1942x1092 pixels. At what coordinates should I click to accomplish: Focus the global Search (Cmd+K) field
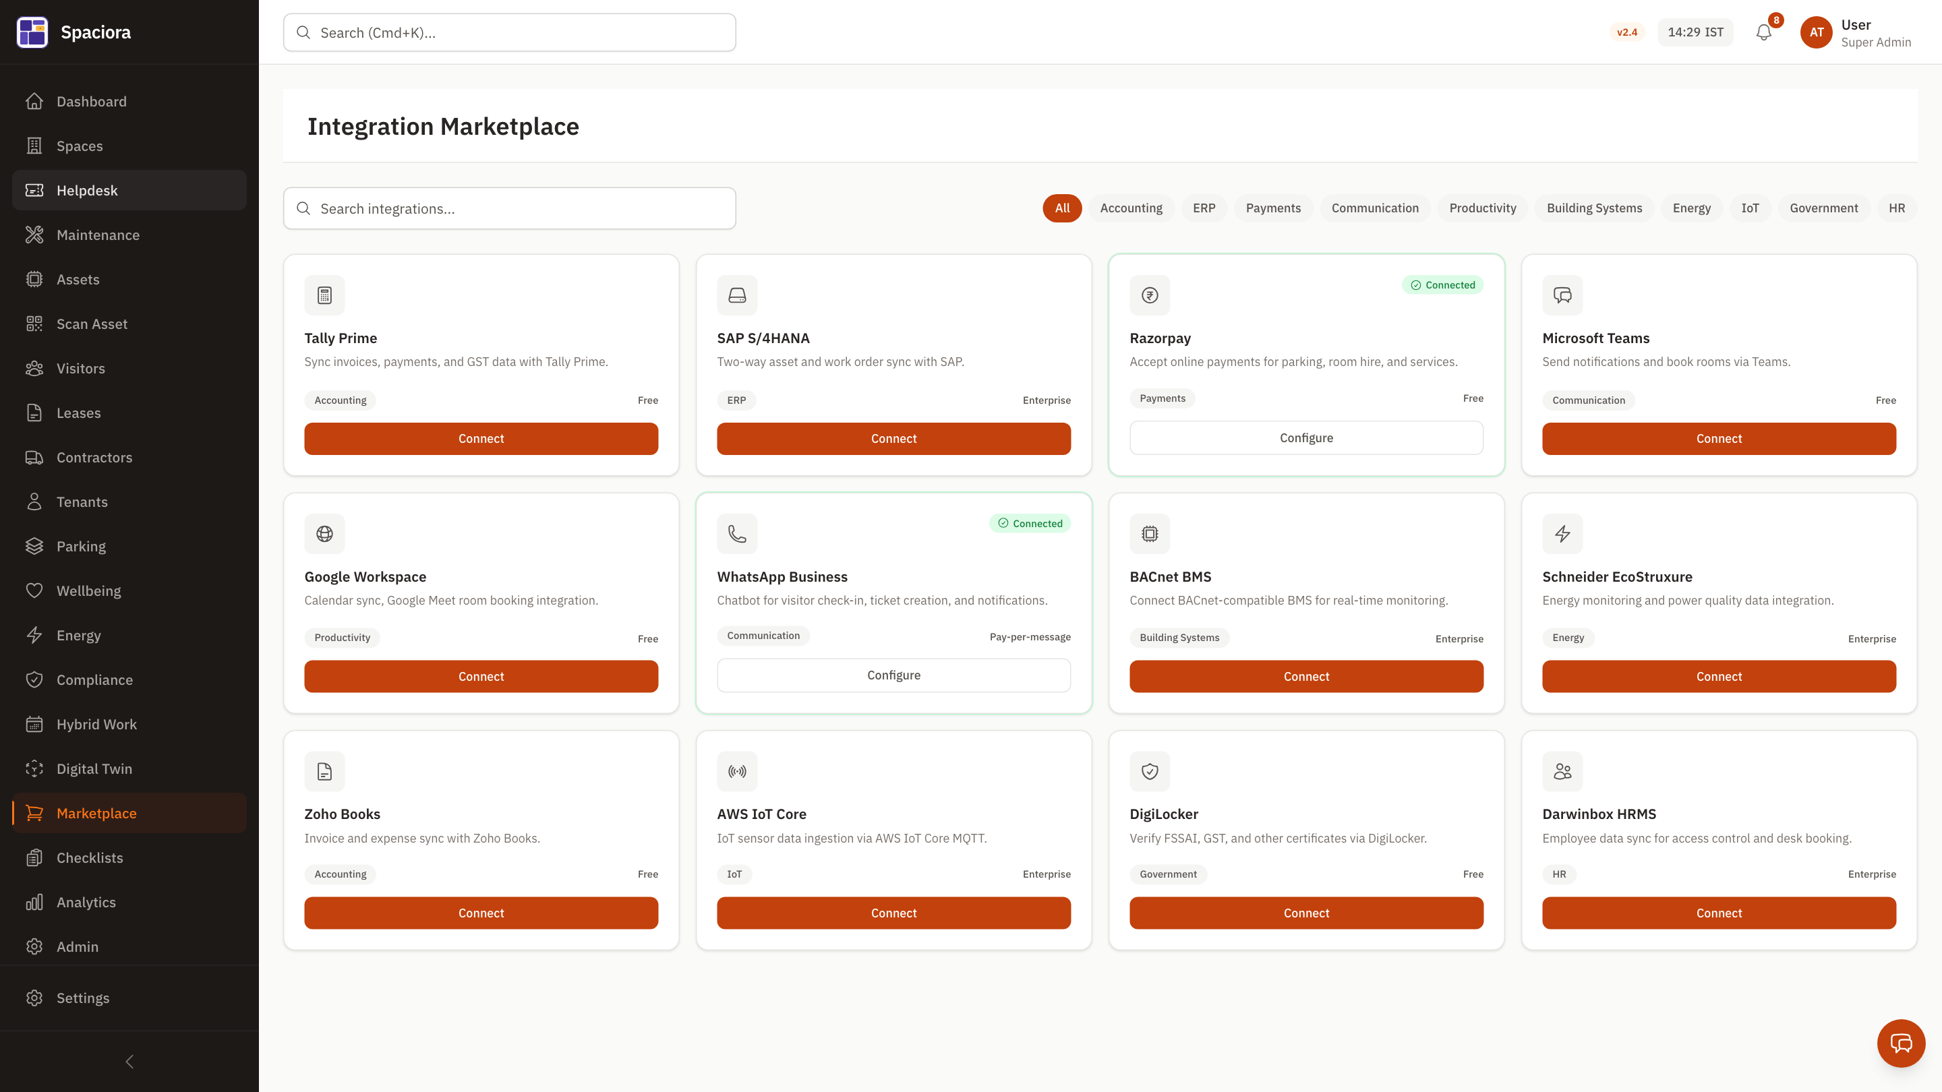click(510, 32)
